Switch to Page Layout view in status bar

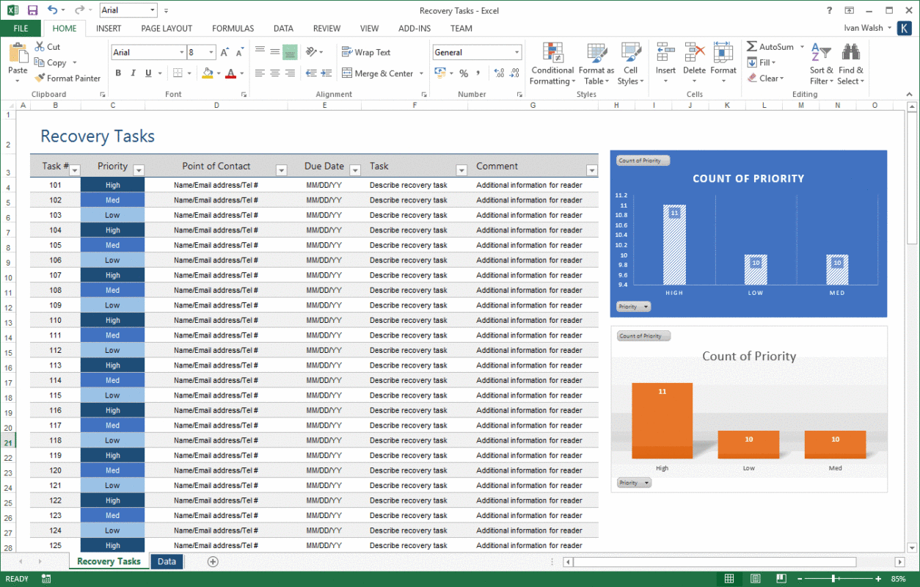(x=755, y=578)
